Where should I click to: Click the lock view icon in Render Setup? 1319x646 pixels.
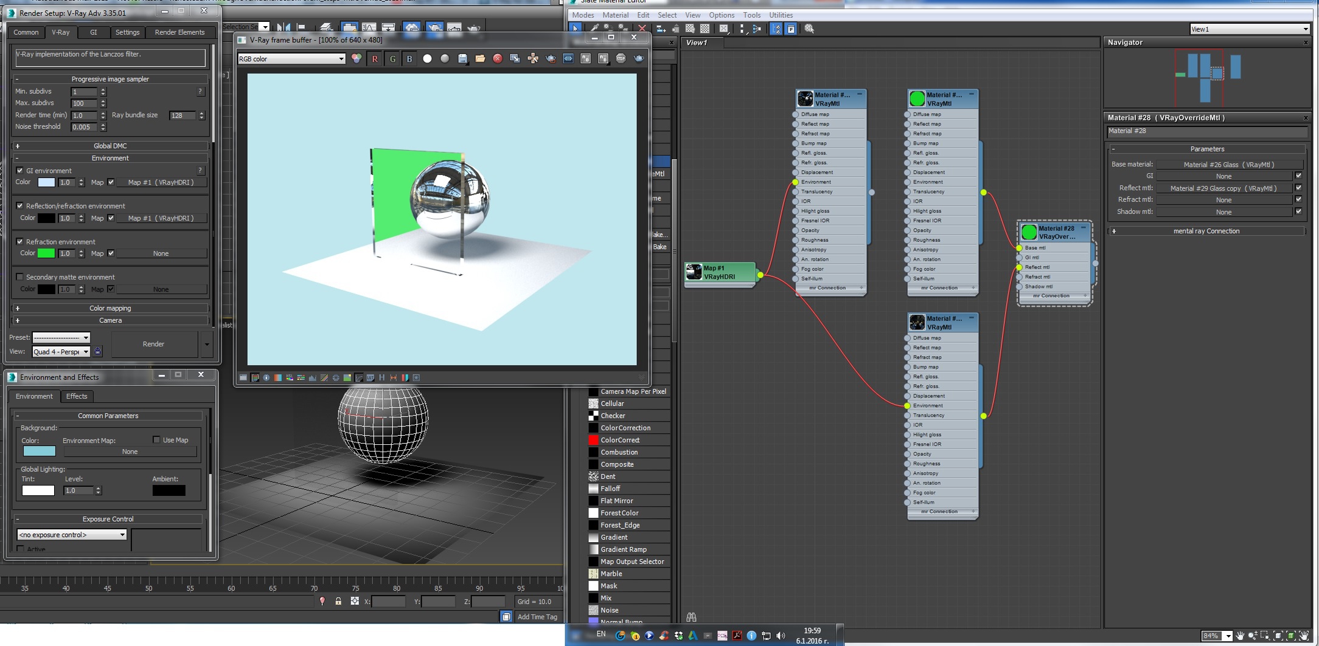point(98,351)
